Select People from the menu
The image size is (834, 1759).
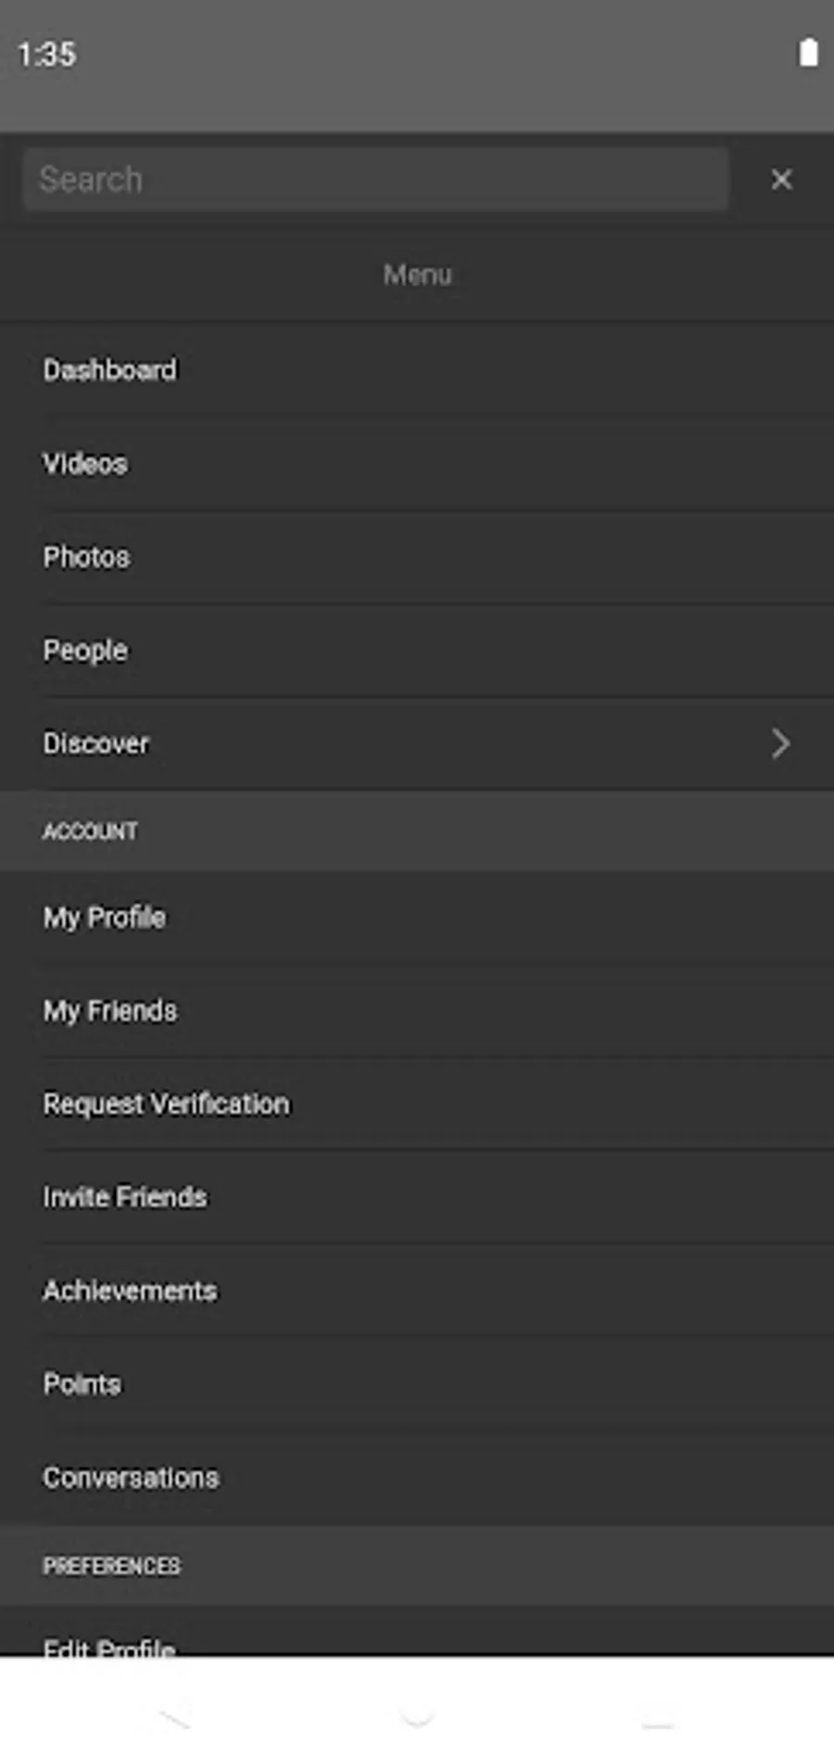click(x=417, y=650)
